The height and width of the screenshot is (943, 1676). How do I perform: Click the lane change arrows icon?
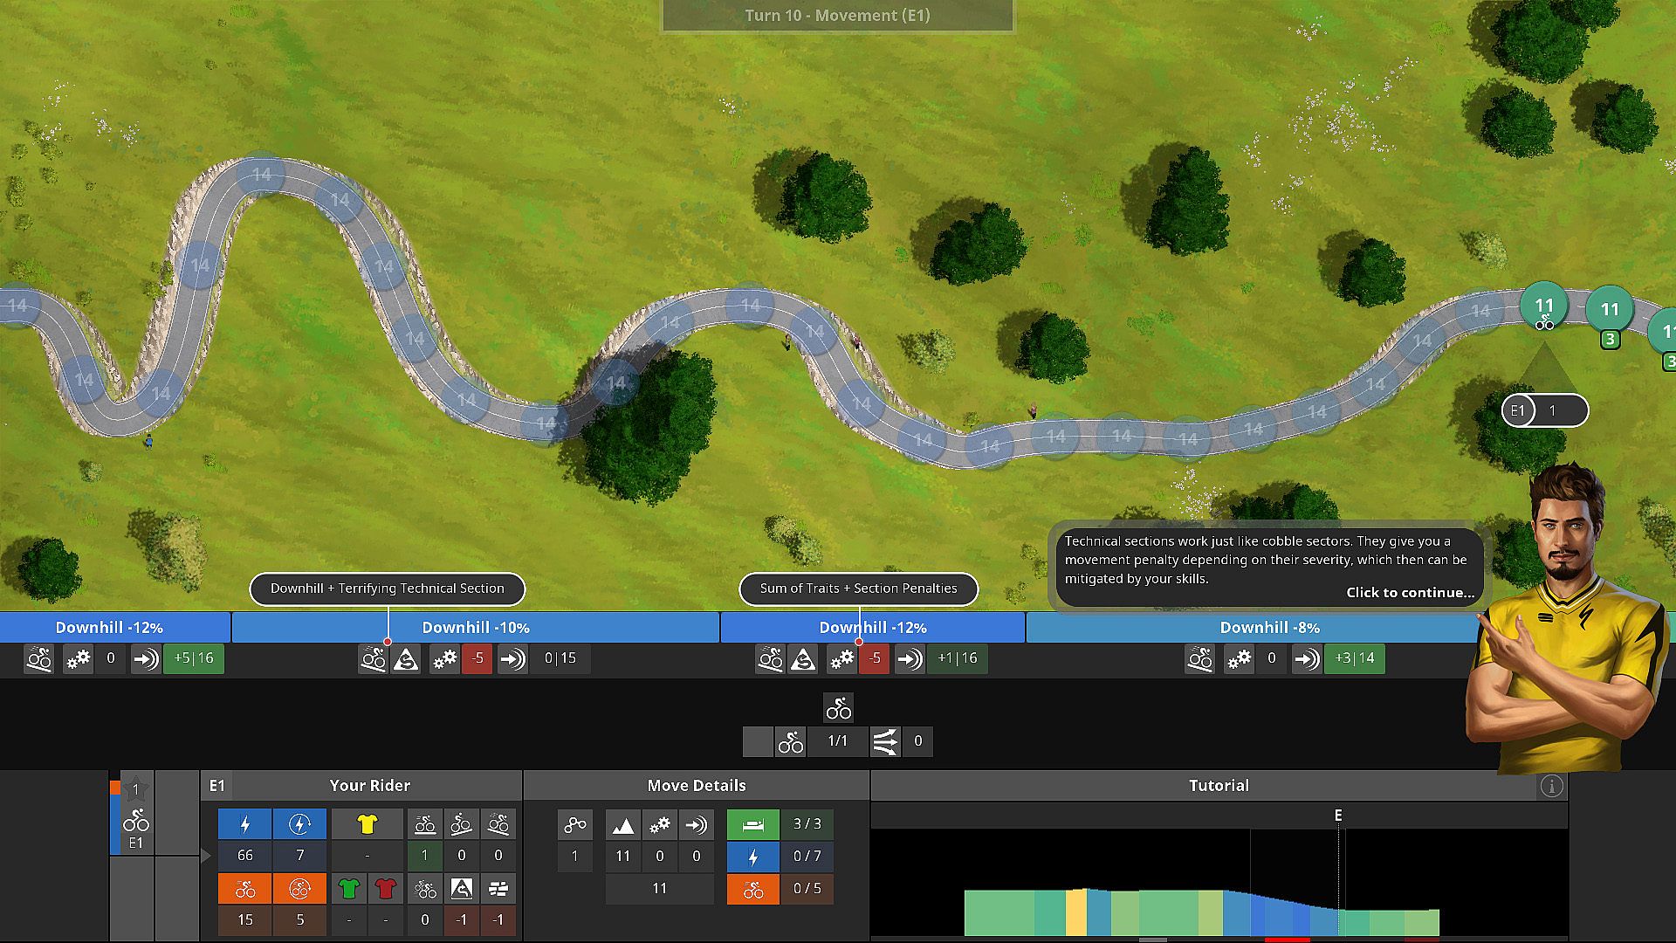click(x=885, y=741)
